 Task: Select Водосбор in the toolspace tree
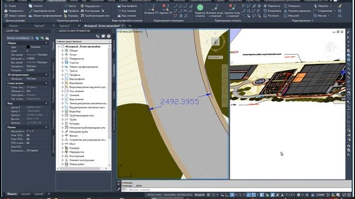pos(75,112)
